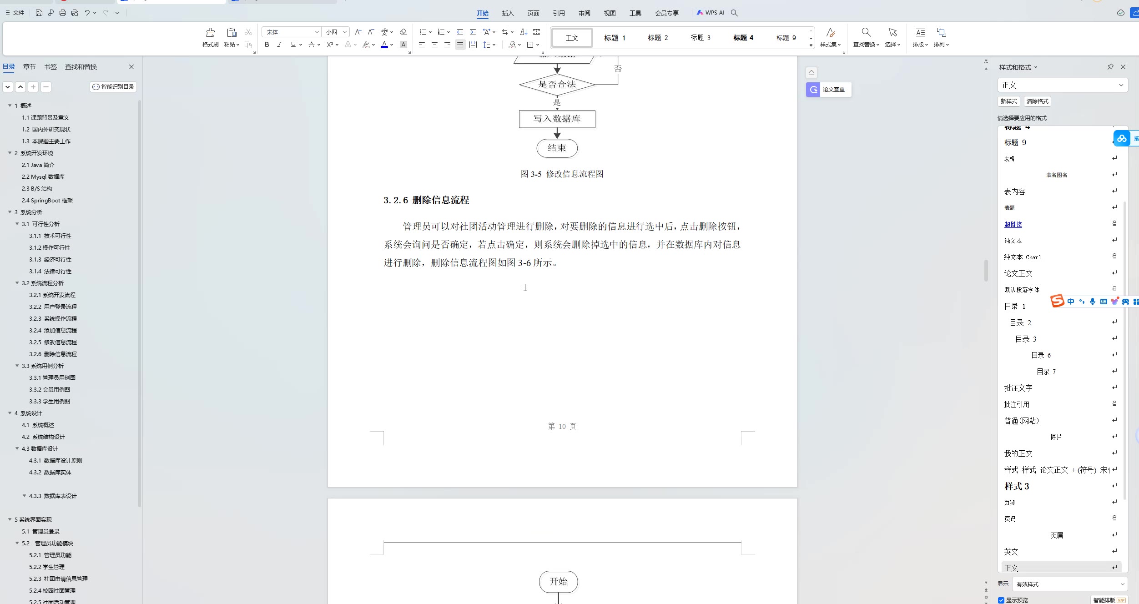Center align the text
This screenshot has height=604, width=1139.
[x=434, y=45]
